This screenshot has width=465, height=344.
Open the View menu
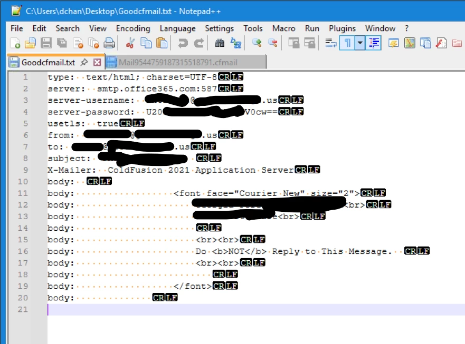pos(98,28)
